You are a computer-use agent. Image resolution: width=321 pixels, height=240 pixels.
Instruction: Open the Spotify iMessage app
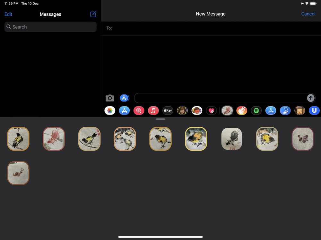tap(256, 111)
